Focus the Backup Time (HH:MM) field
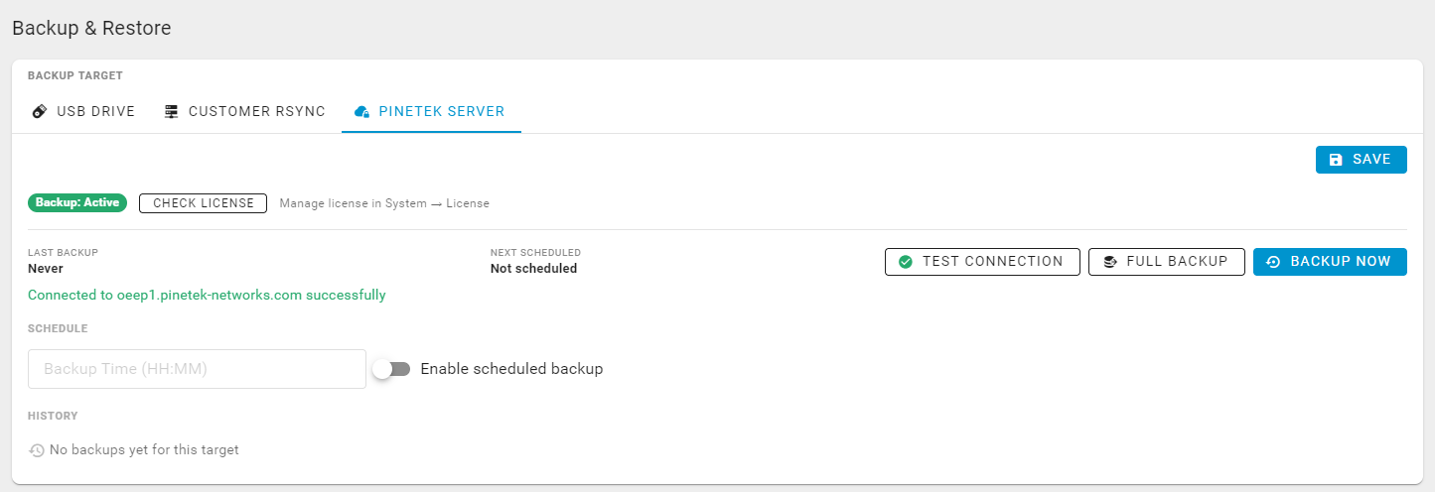1435x492 pixels. (198, 369)
